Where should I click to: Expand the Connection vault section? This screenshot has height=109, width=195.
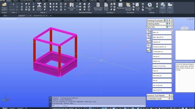tap(169, 98)
